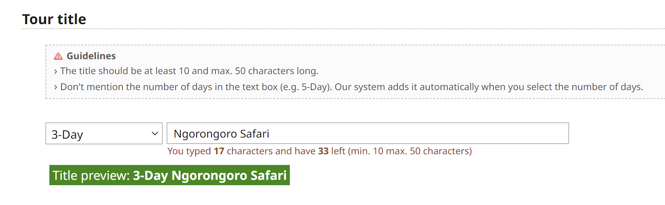
Task: Click the bold "33" characters left number
Action: [x=323, y=151]
